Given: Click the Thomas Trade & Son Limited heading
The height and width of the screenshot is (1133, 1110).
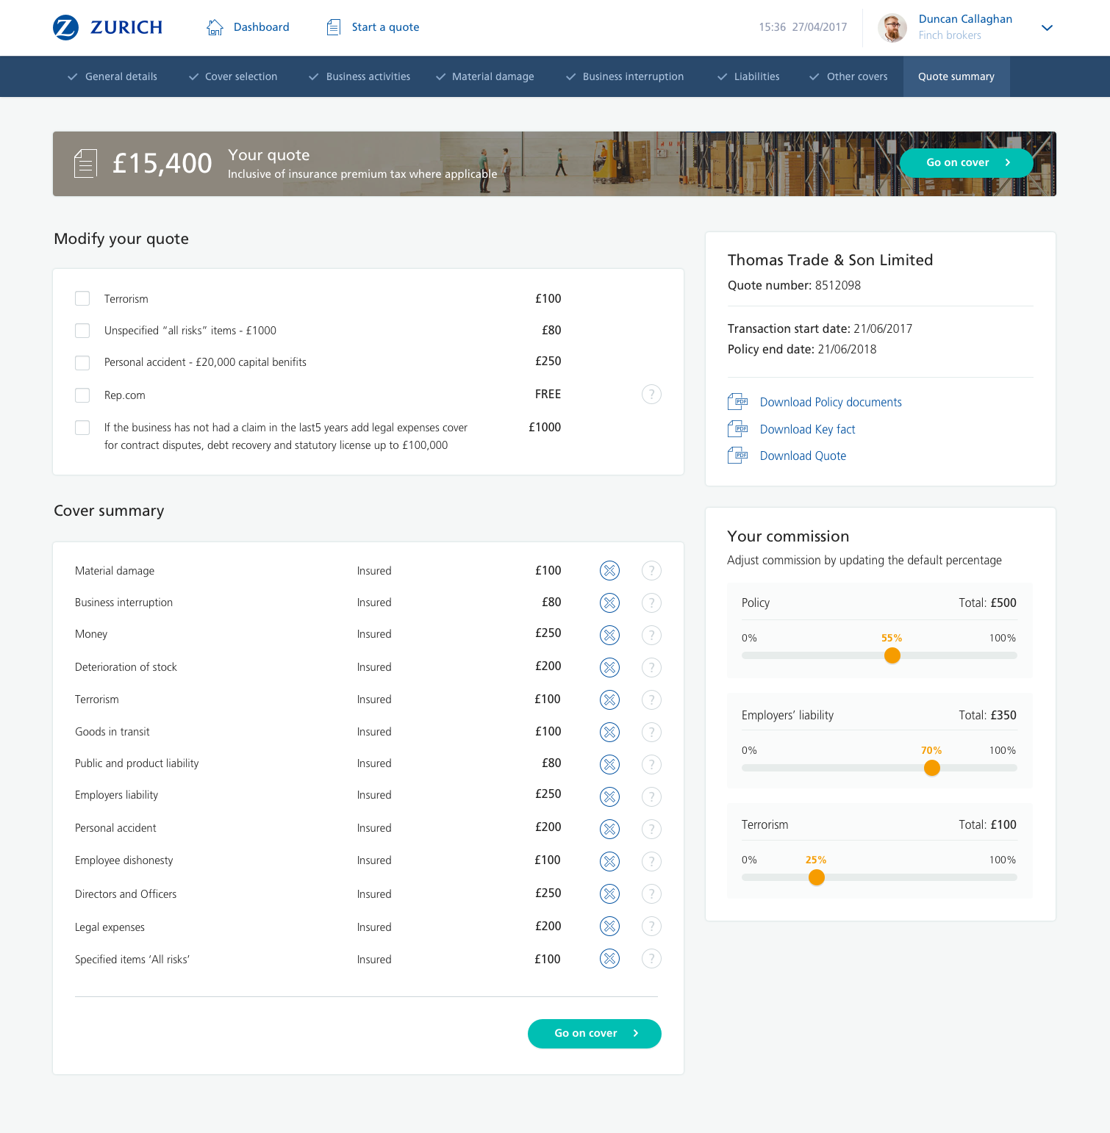Looking at the screenshot, I should click(831, 260).
